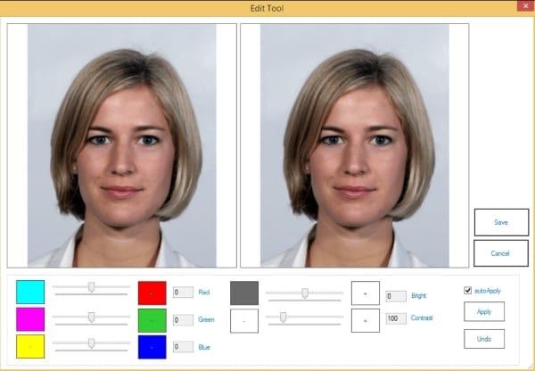Click the green color button
Screen dimensions: 535x371
tap(152, 319)
